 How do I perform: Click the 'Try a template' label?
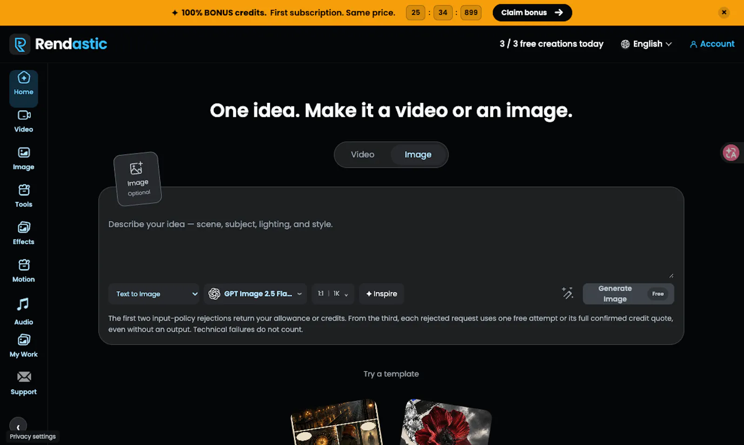[x=391, y=374]
